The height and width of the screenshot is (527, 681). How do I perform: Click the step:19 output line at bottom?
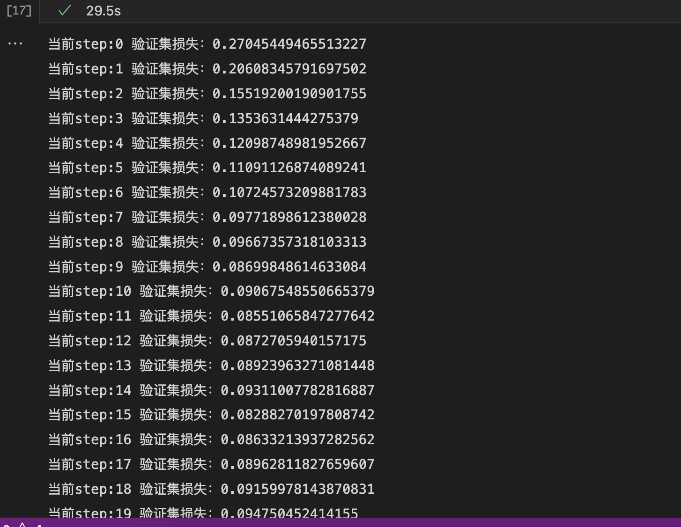[x=203, y=512]
